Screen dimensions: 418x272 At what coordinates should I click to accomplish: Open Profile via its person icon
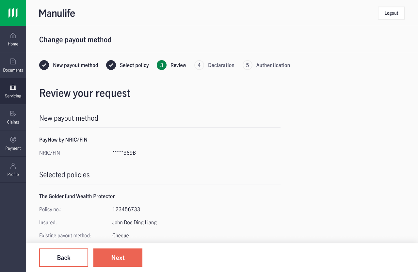pyautogui.click(x=13, y=166)
